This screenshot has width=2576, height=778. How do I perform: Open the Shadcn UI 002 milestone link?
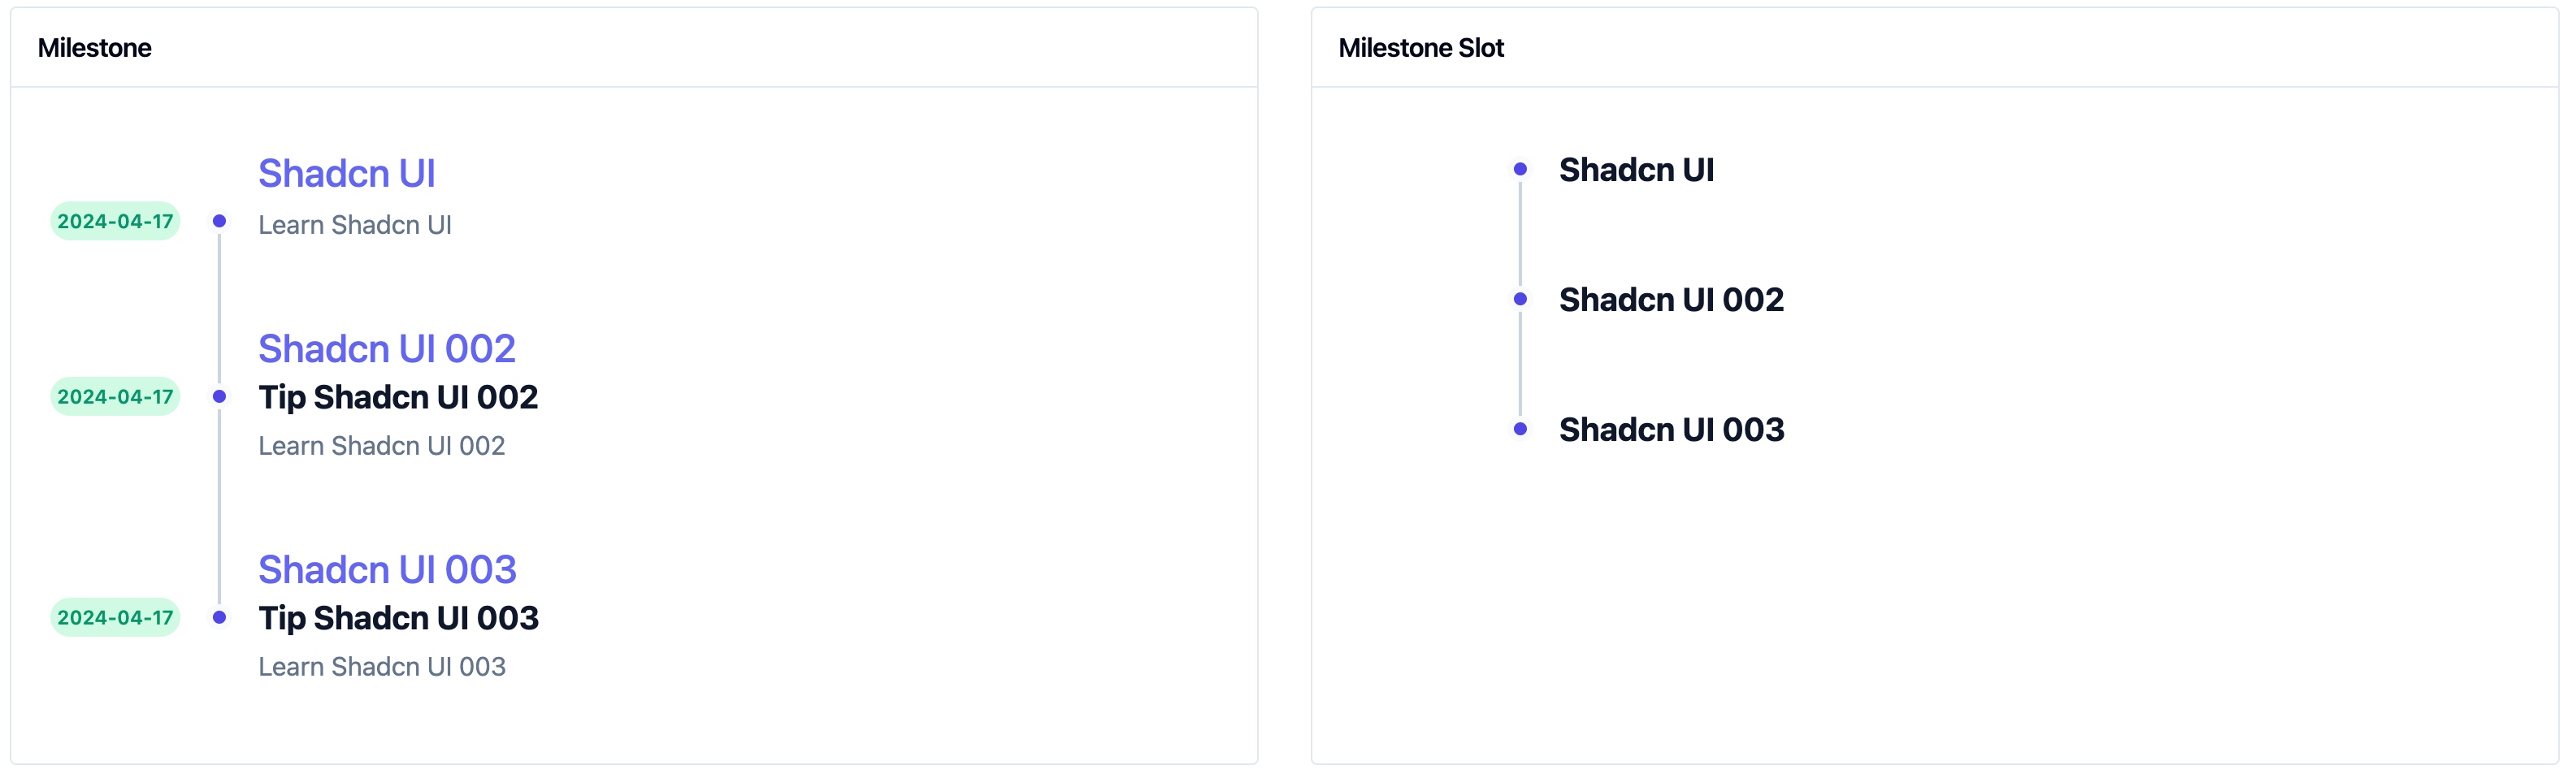pyautogui.click(x=388, y=348)
